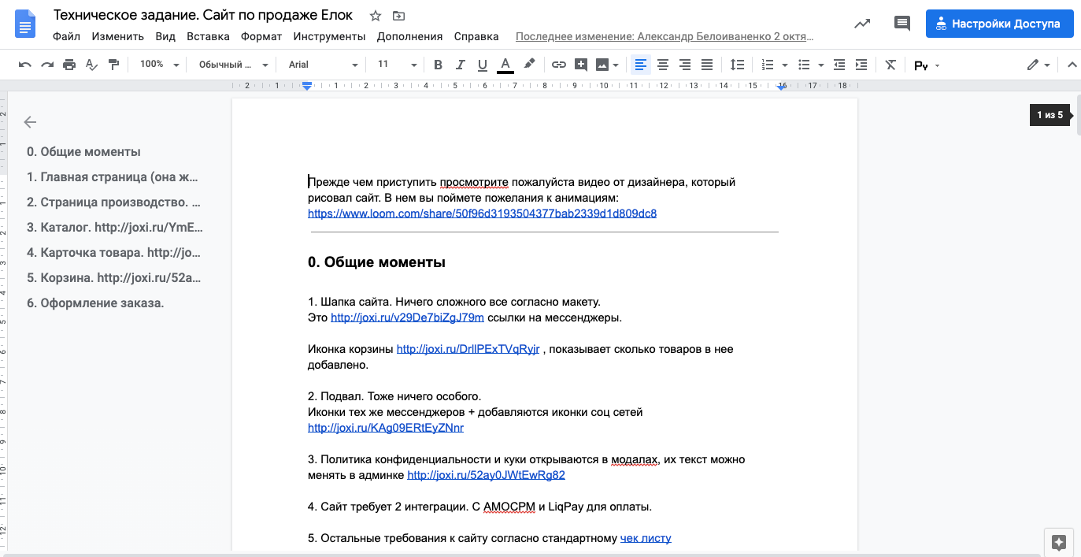The image size is (1081, 557).
Task: Toggle italic text formatting
Action: (x=461, y=65)
